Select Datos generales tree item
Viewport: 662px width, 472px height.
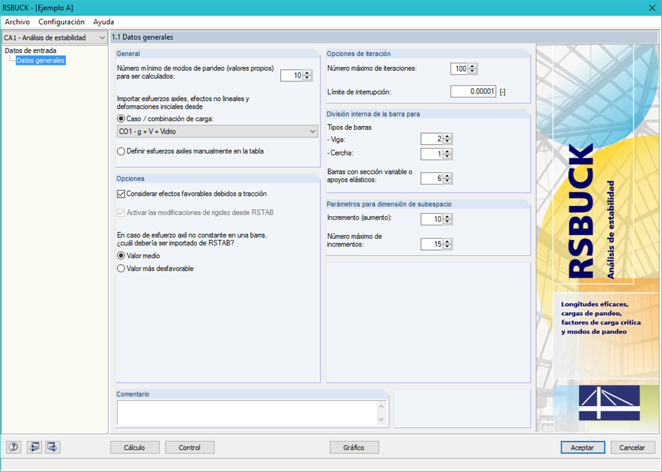(x=41, y=60)
